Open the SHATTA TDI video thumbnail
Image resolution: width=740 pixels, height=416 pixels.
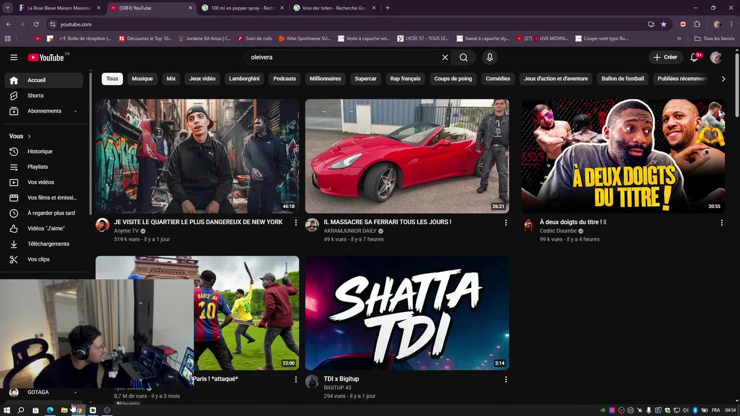[407, 313]
